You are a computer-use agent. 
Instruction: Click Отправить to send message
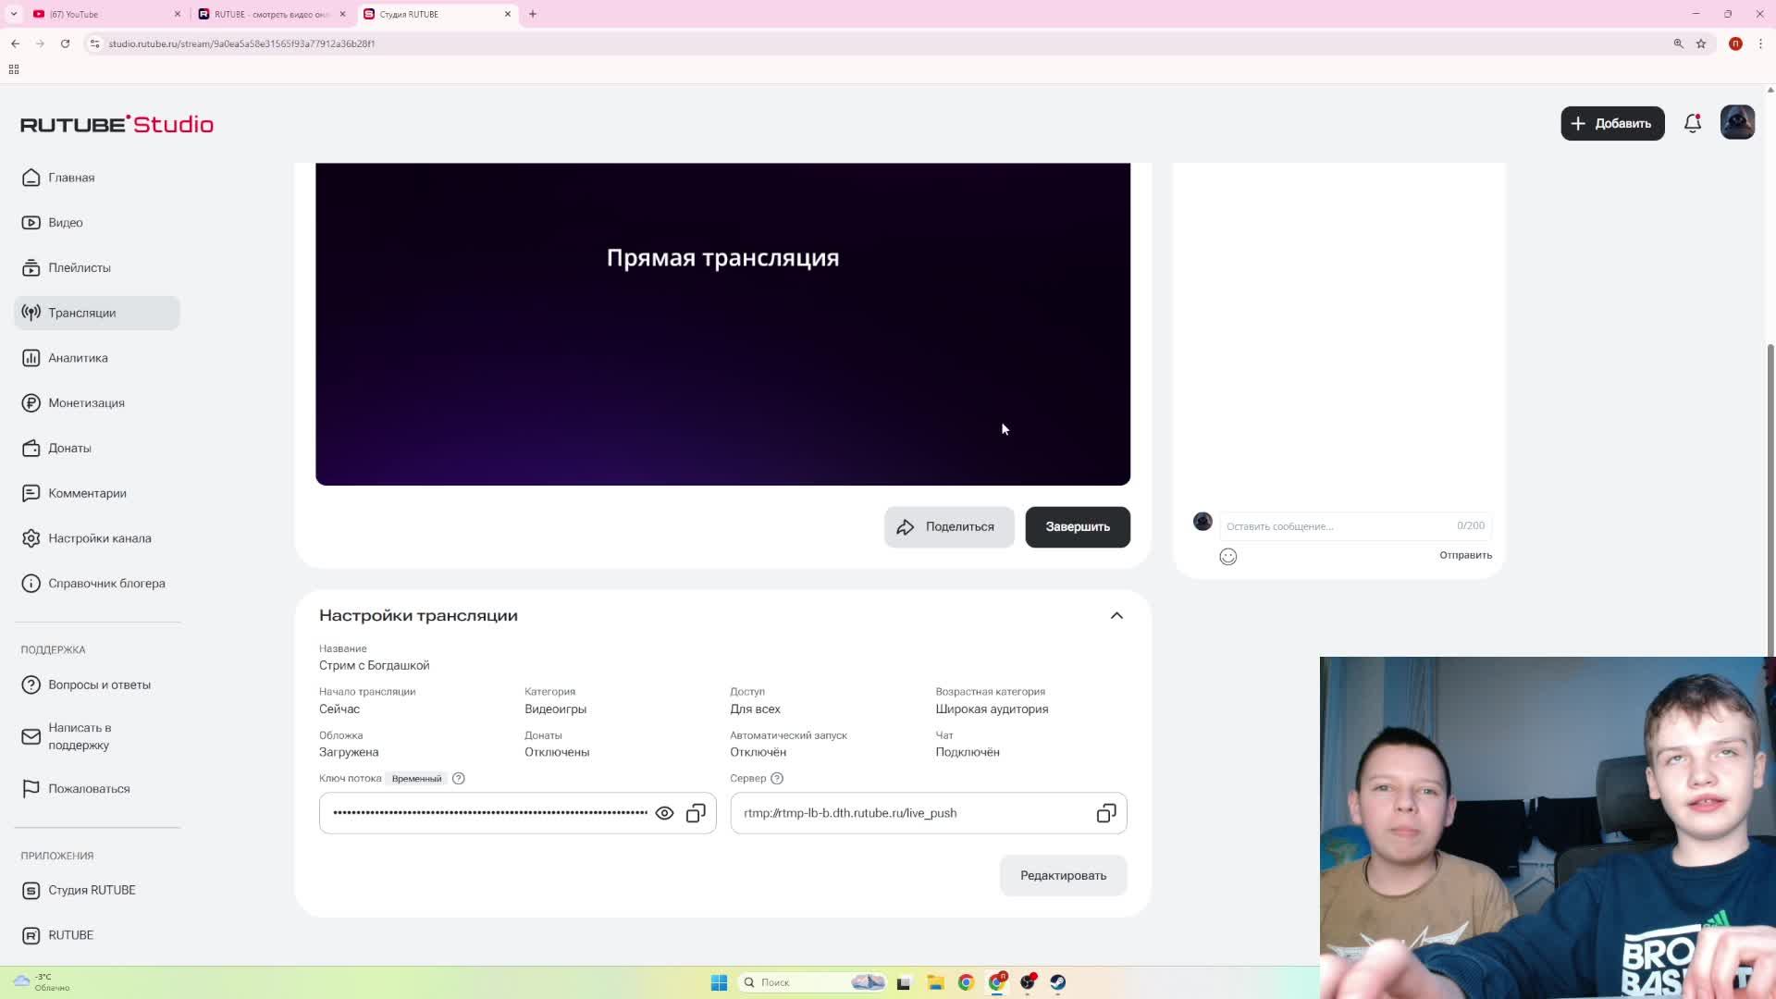coord(1465,556)
